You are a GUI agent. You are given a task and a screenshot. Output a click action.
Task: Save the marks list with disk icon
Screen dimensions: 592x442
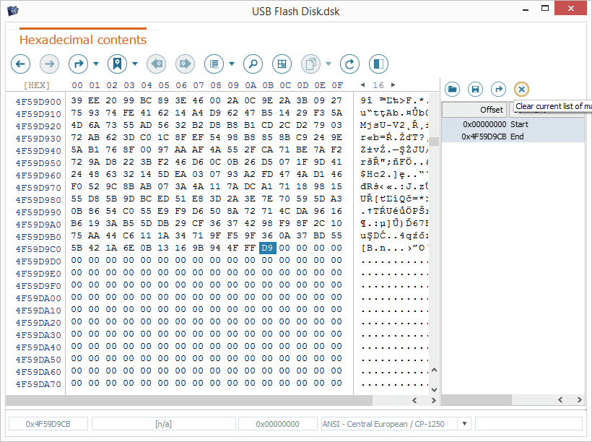475,89
